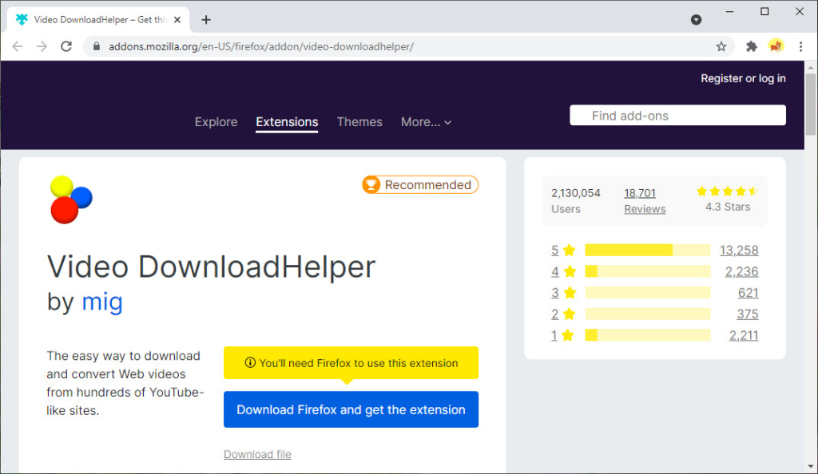This screenshot has width=818, height=474.
Task: Open the 18,701 Reviews link
Action: 645,201
